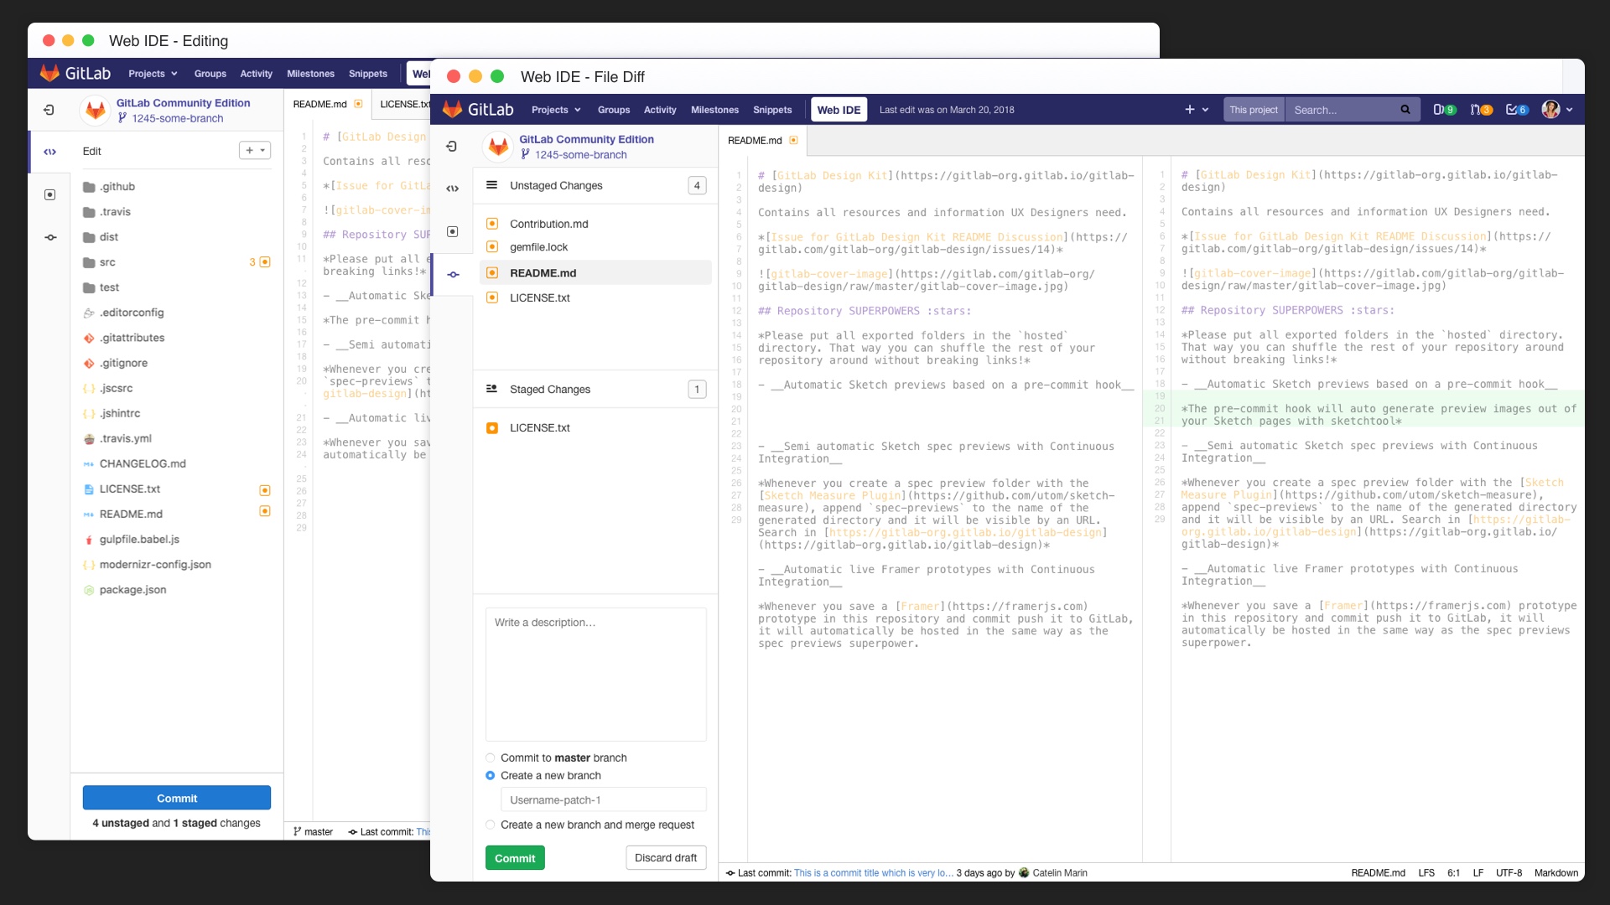Select the Edit mode icon in Web IDE sidebar
This screenshot has height=905, width=1610.
tap(453, 189)
